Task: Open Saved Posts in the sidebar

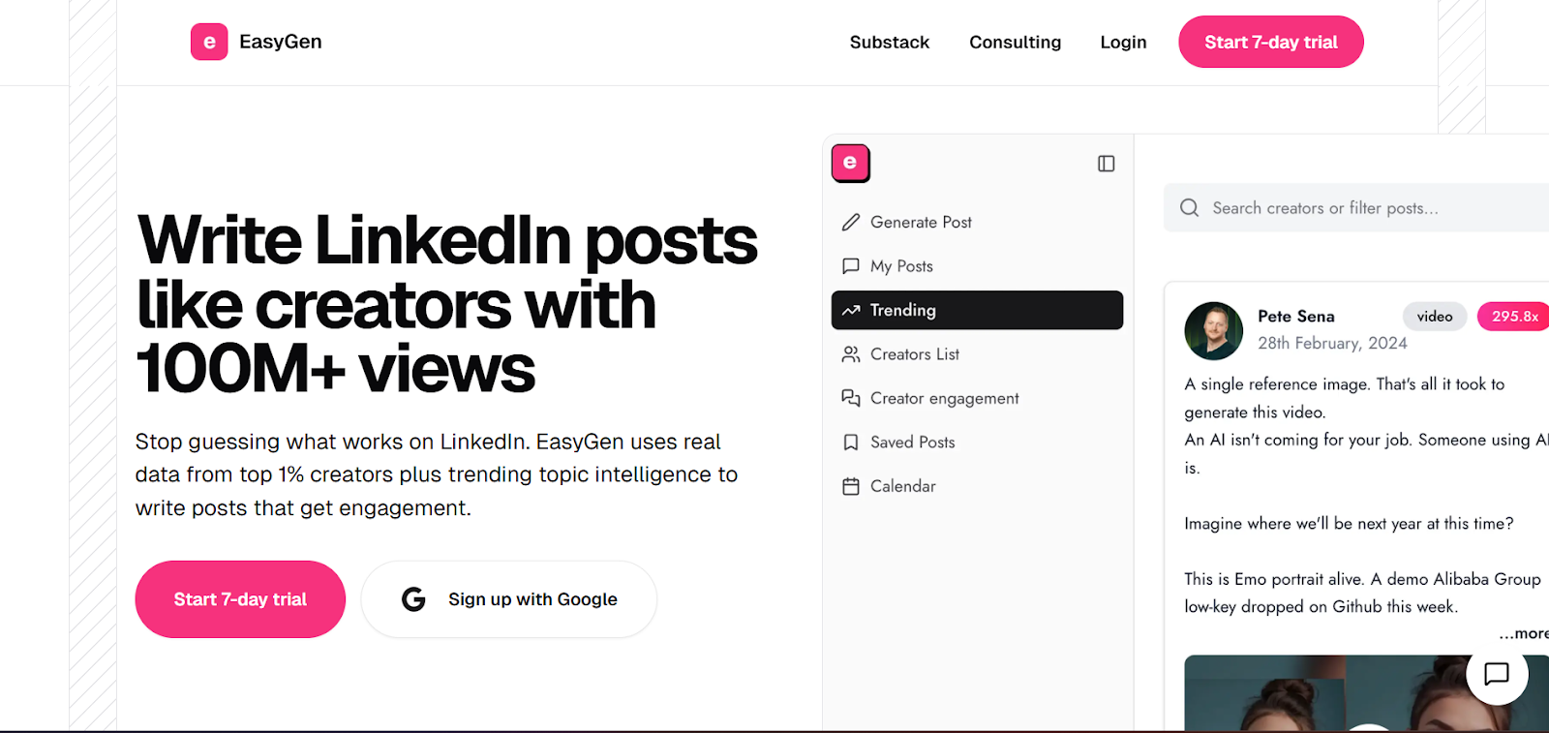Action: 977,443
